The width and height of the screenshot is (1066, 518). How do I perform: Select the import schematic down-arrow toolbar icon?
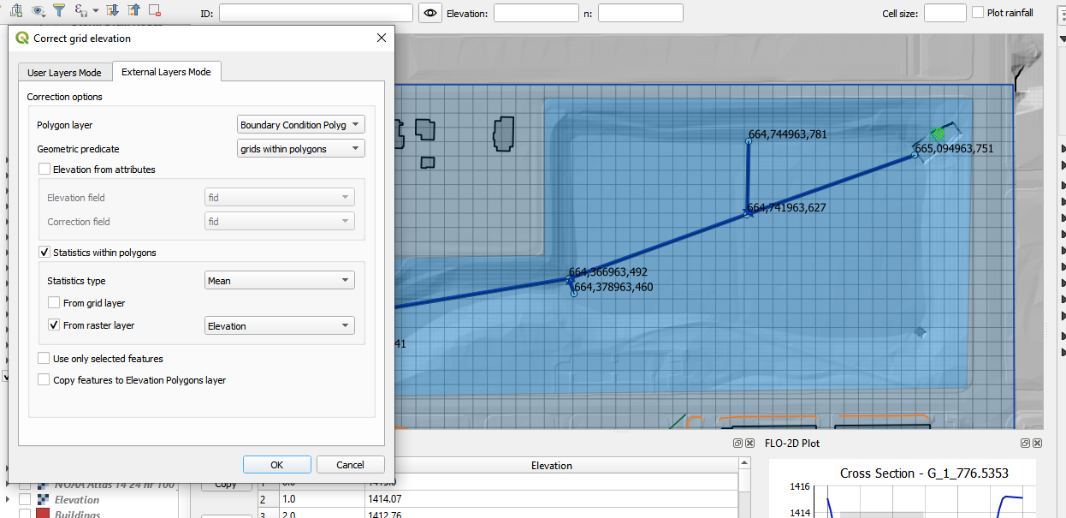(x=111, y=11)
